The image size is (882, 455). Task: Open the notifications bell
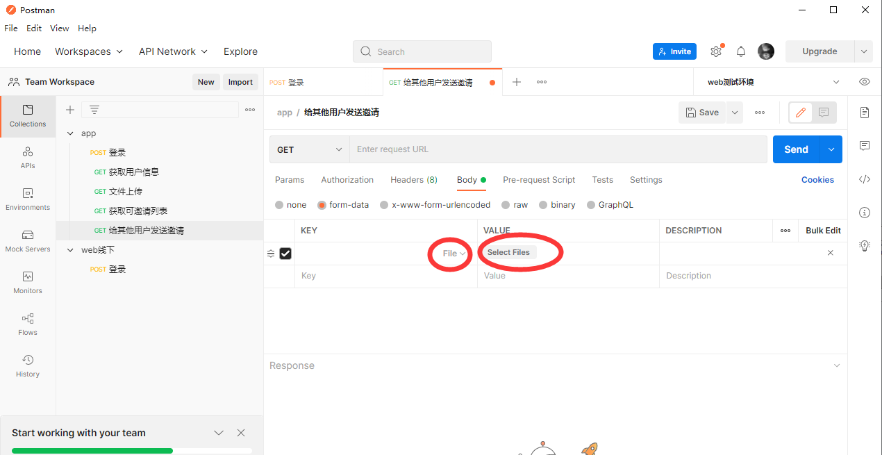click(741, 51)
